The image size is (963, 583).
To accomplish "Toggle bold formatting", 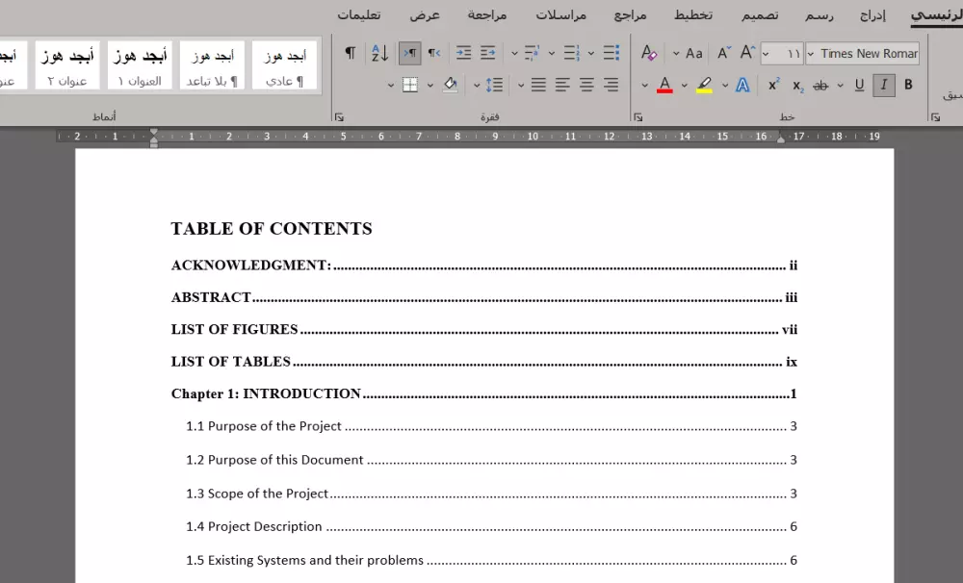I will 908,86.
